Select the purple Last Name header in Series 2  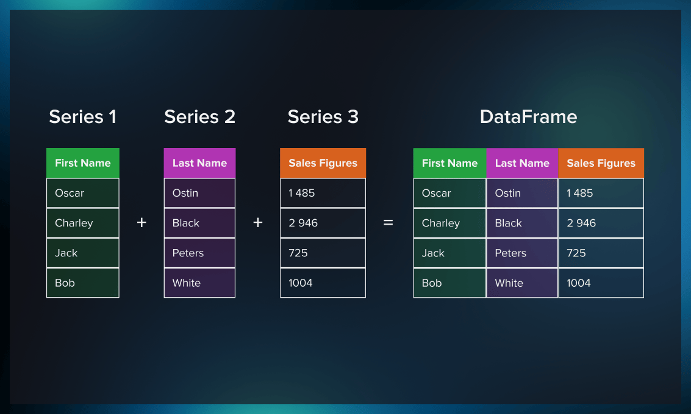pyautogui.click(x=199, y=163)
